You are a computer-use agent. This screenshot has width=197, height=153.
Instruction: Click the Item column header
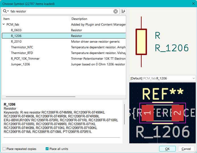[36, 19]
